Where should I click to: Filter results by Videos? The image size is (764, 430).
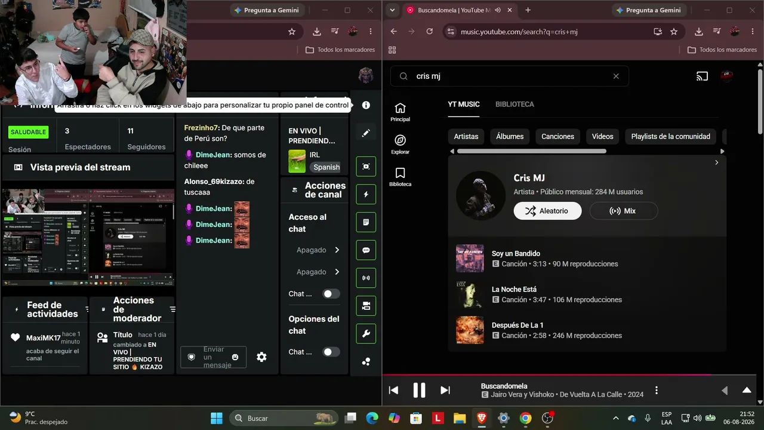point(603,137)
